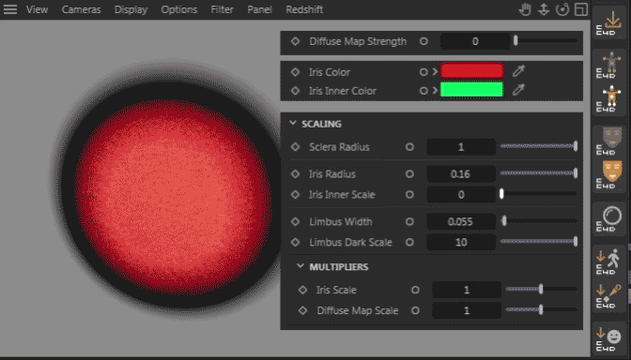Viewport: 631px width, 360px height.
Task: Open the viewport hamburger menu
Action: [x=10, y=9]
